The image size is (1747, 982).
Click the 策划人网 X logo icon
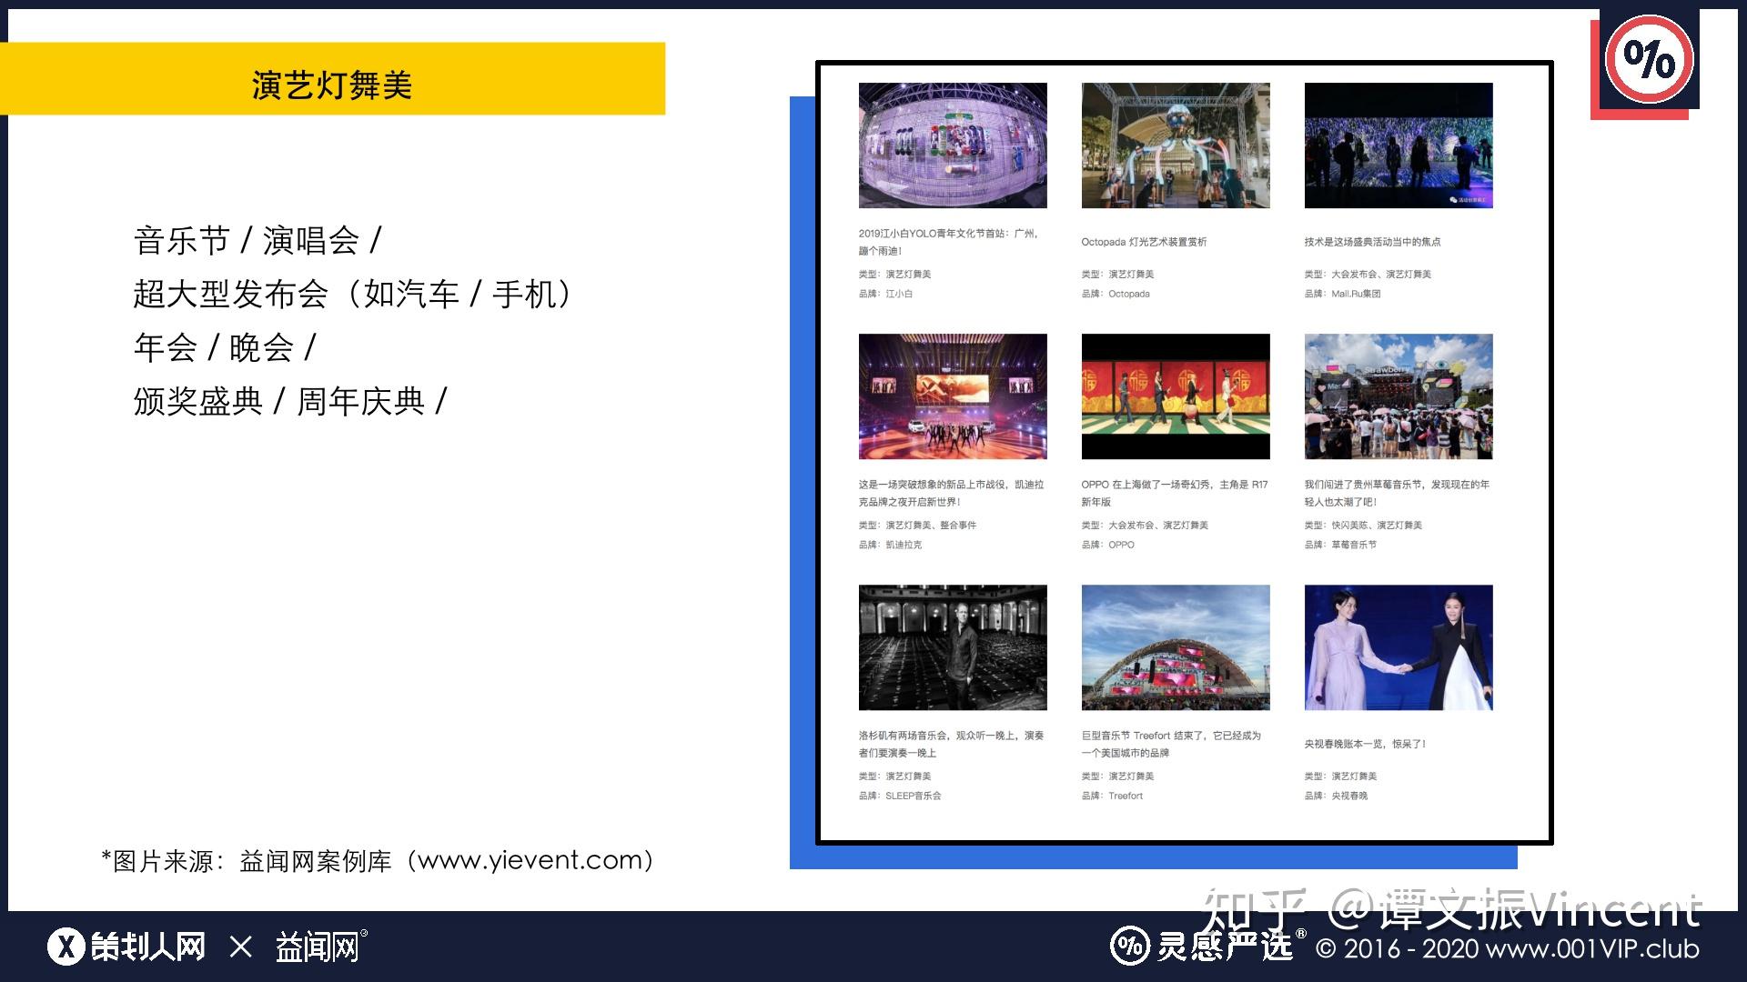pyautogui.click(x=66, y=947)
